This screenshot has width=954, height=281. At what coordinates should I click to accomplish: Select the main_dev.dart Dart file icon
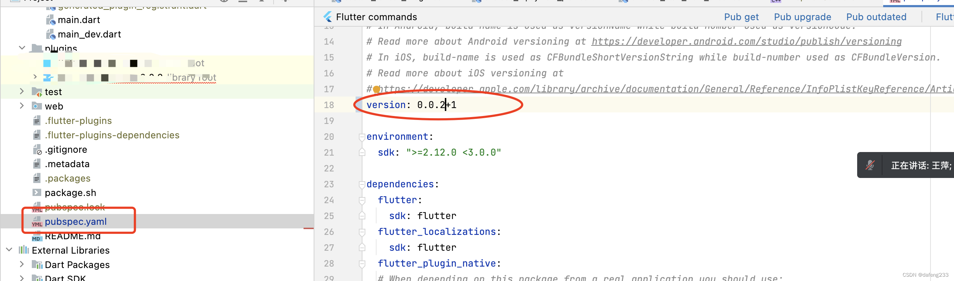pyautogui.click(x=52, y=34)
